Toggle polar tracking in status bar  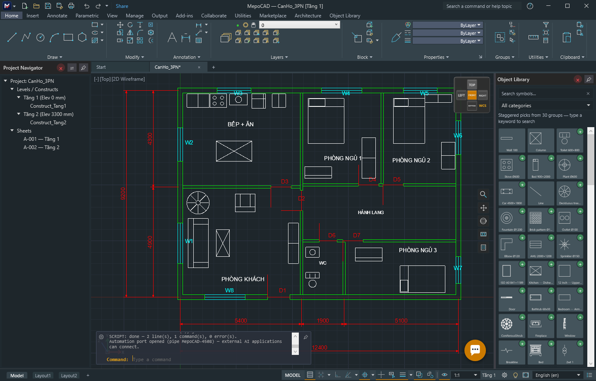point(348,375)
